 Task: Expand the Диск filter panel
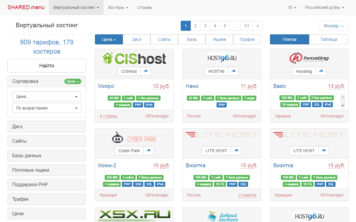pyautogui.click(x=47, y=127)
